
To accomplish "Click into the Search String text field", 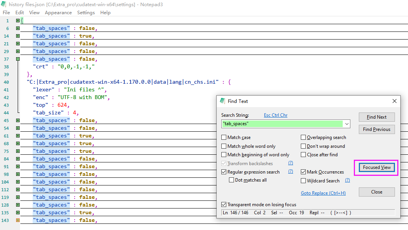I will pos(282,124).
